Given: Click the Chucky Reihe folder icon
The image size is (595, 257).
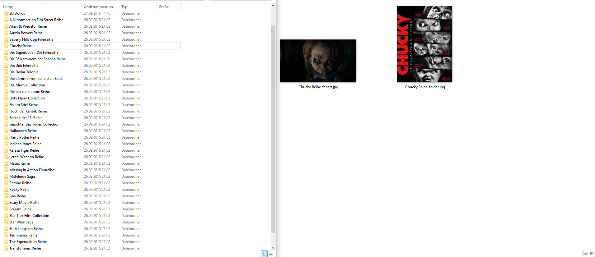Looking at the screenshot, I should (x=6, y=46).
